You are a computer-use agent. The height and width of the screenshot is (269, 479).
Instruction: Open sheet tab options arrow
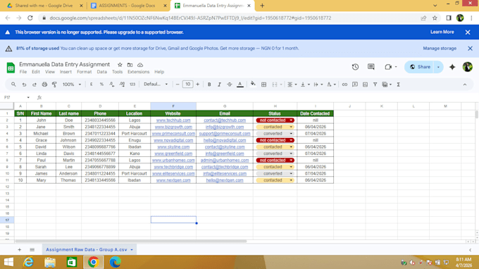(x=132, y=250)
